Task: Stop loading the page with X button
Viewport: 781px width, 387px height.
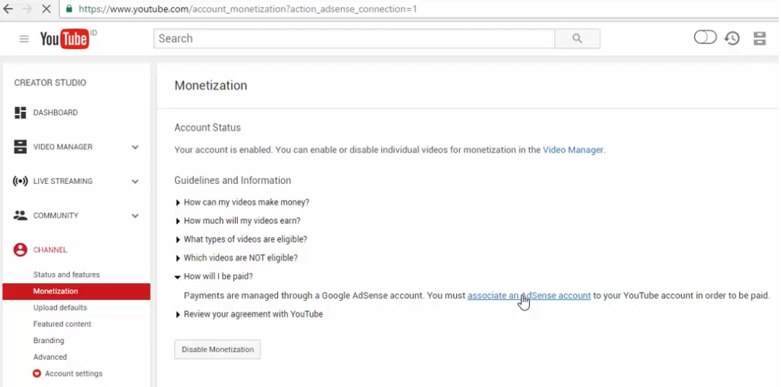Action: click(46, 9)
